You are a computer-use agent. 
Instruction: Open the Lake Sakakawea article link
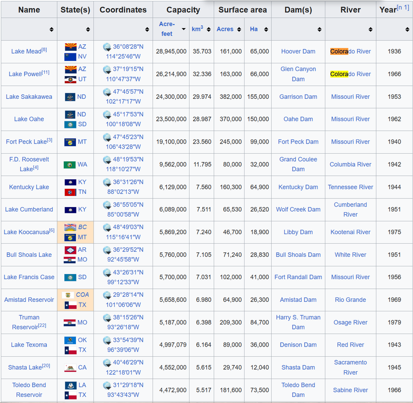tap(29, 97)
